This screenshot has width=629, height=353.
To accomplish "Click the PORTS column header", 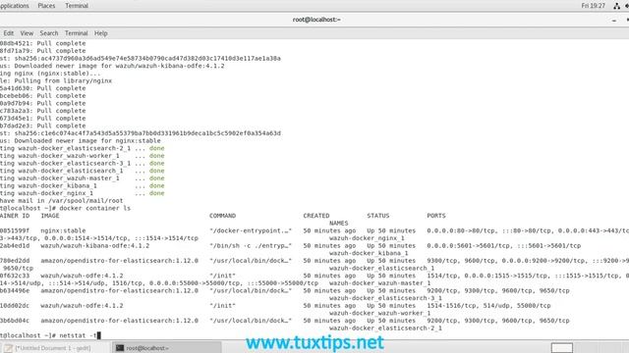I will click(x=436, y=216).
